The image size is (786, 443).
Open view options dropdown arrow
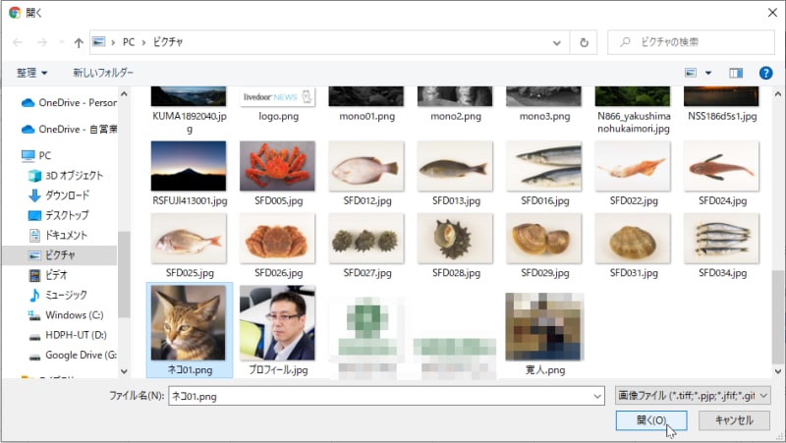click(x=708, y=73)
